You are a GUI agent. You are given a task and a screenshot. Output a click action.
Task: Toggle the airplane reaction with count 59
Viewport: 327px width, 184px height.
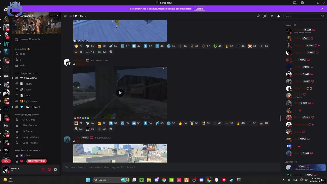[113, 46]
